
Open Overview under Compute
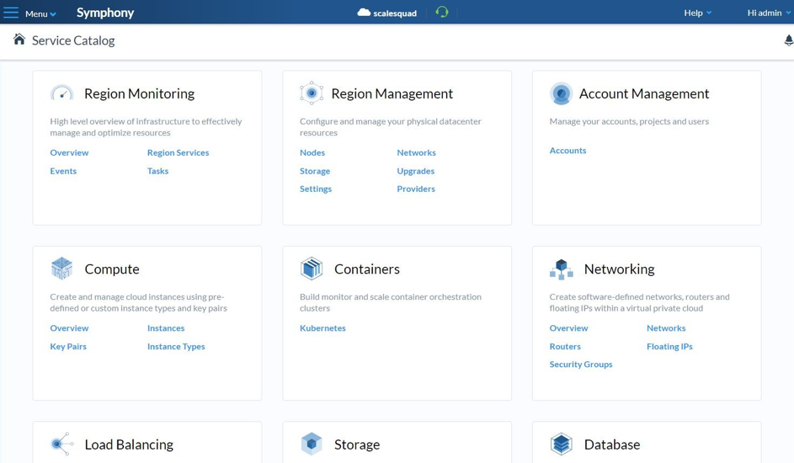tap(69, 328)
